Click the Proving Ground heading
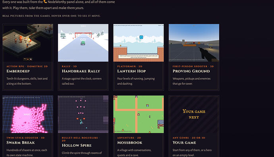Image resolution: width=274 pixels, height=157 pixels. [191, 71]
